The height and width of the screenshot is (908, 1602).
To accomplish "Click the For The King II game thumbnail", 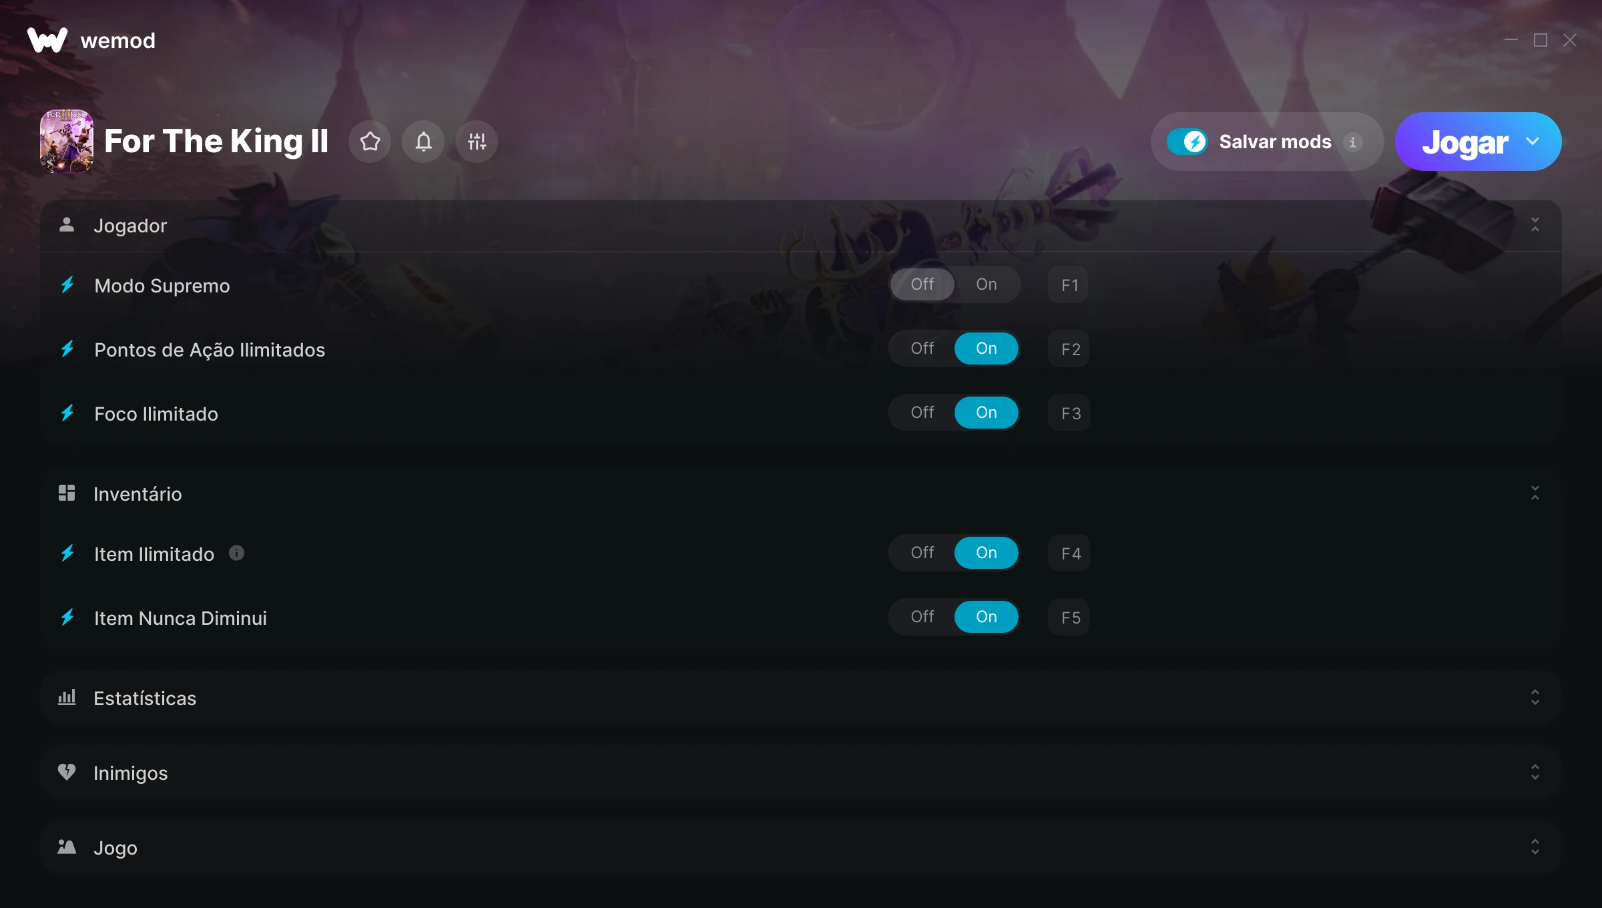I will 67,142.
